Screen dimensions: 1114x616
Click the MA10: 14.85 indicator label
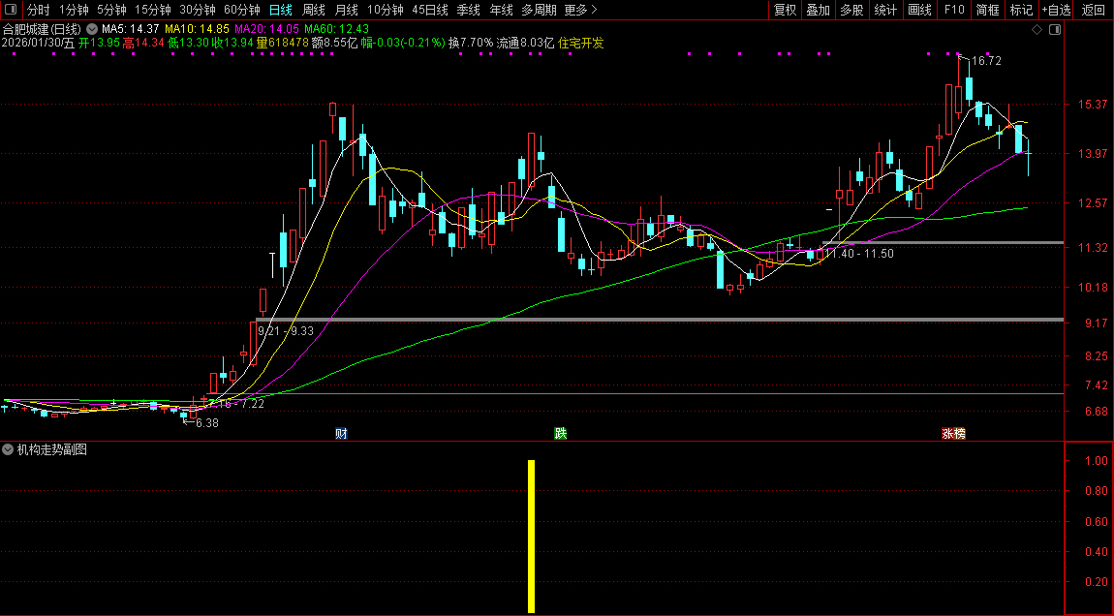coord(197,29)
